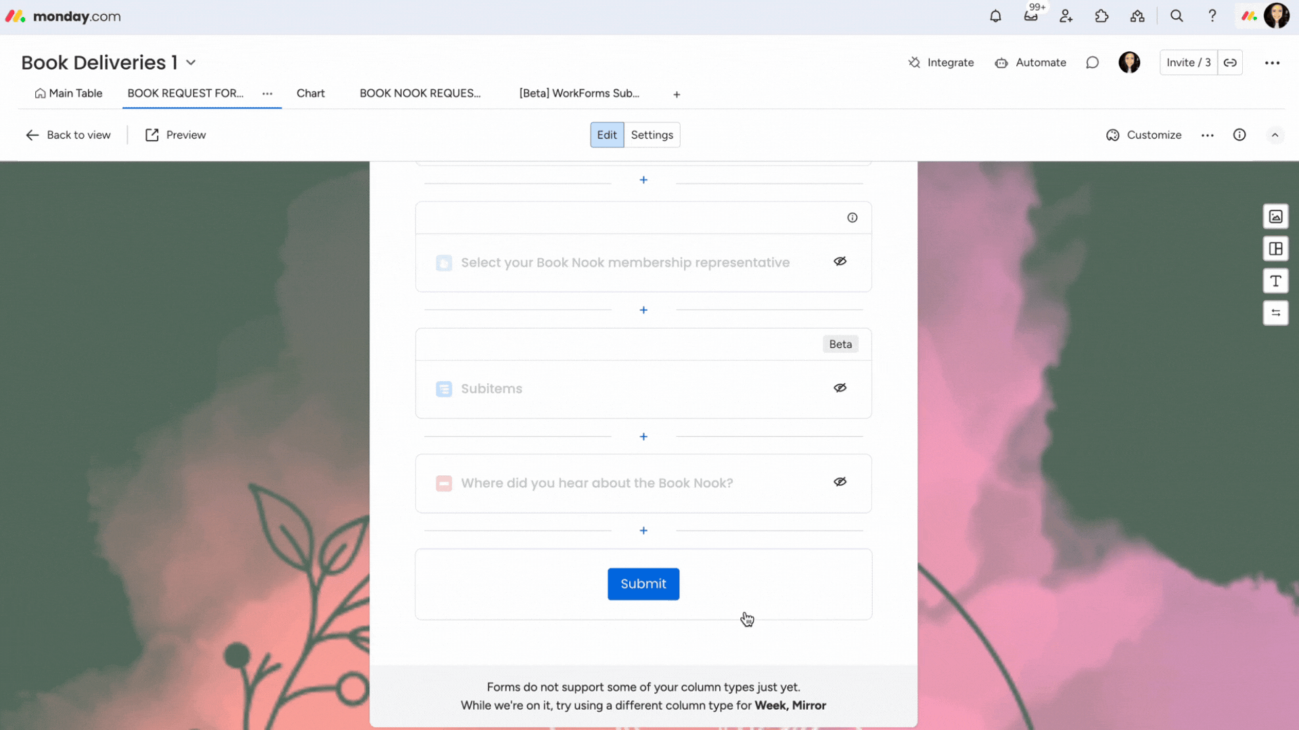The height and width of the screenshot is (730, 1299).
Task: Open the inbox with 99+ updates
Action: (1031, 17)
